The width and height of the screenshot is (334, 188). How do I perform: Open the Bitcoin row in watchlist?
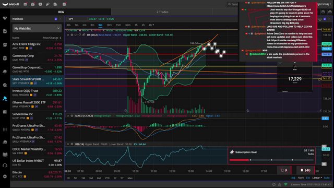pyautogui.click(x=37, y=174)
